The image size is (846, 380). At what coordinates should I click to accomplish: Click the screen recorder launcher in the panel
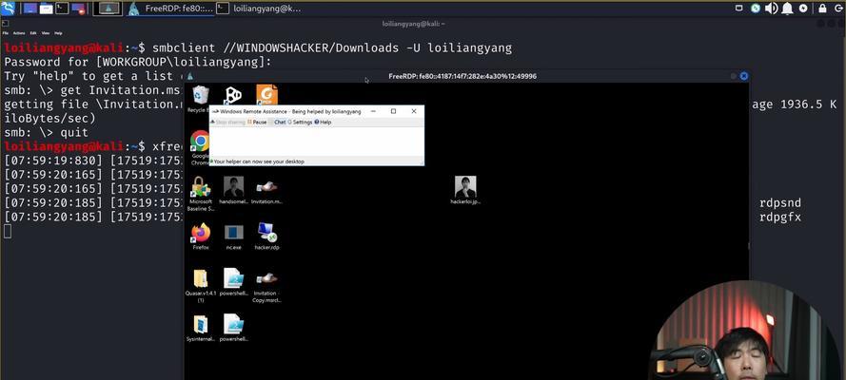click(78, 9)
